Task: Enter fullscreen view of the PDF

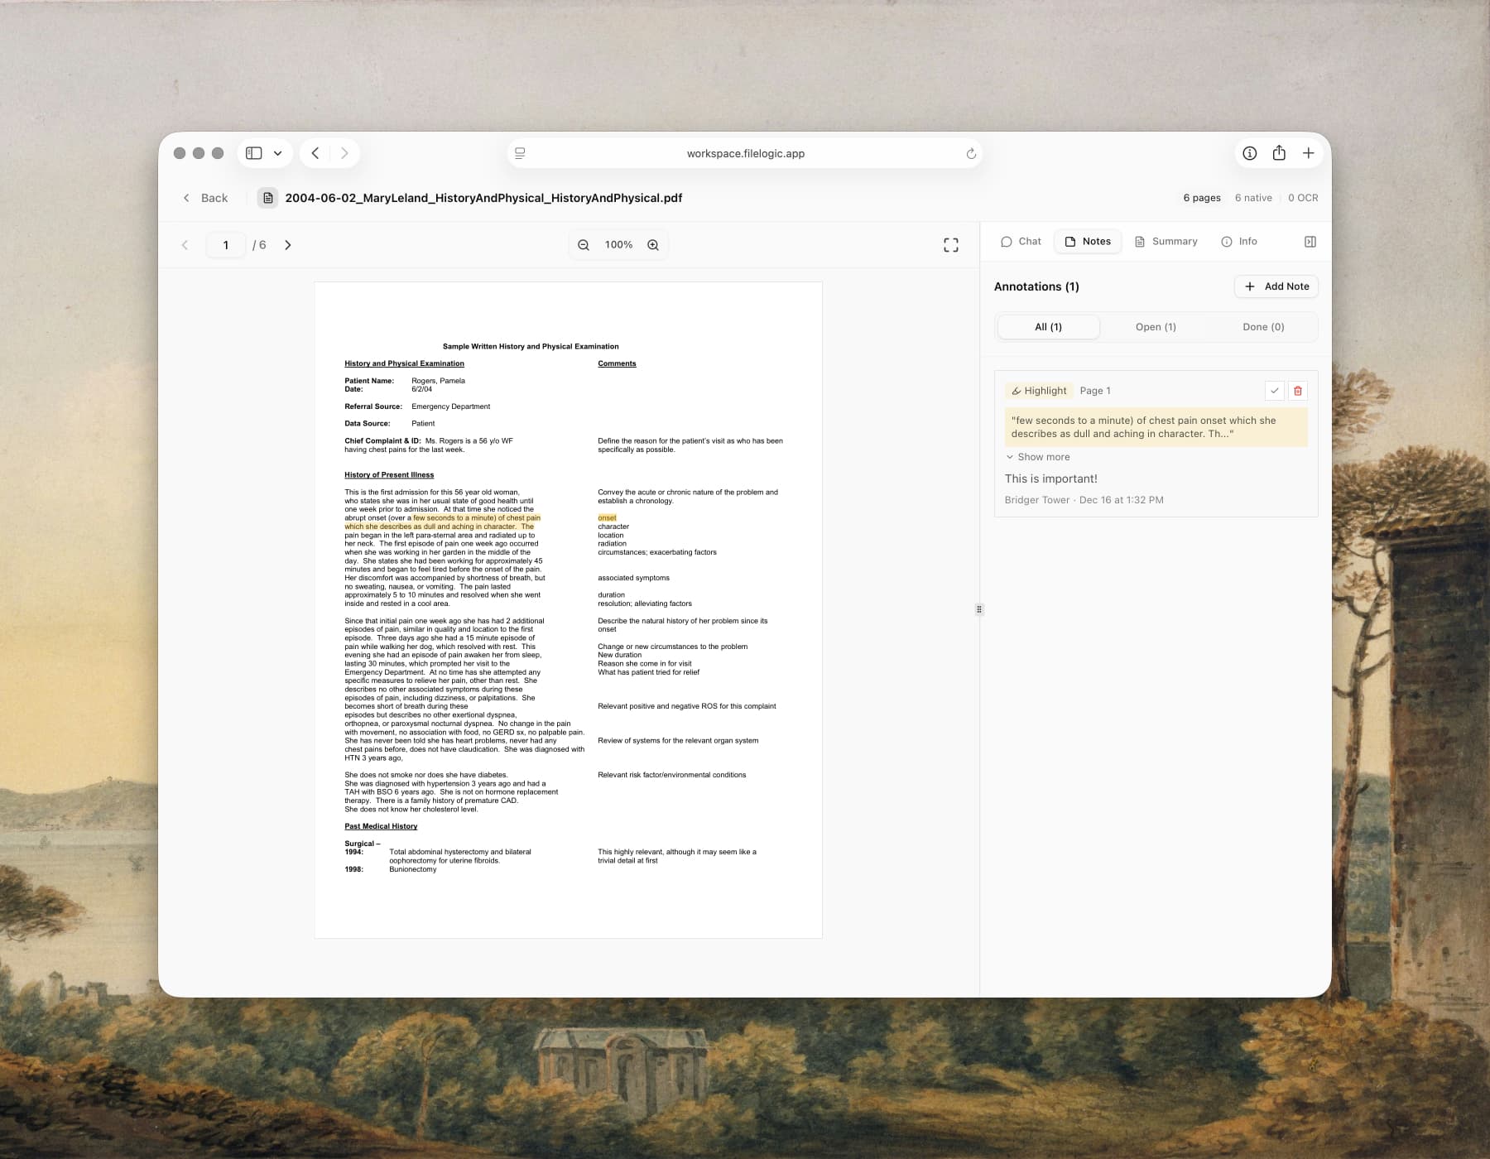Action: click(x=951, y=244)
